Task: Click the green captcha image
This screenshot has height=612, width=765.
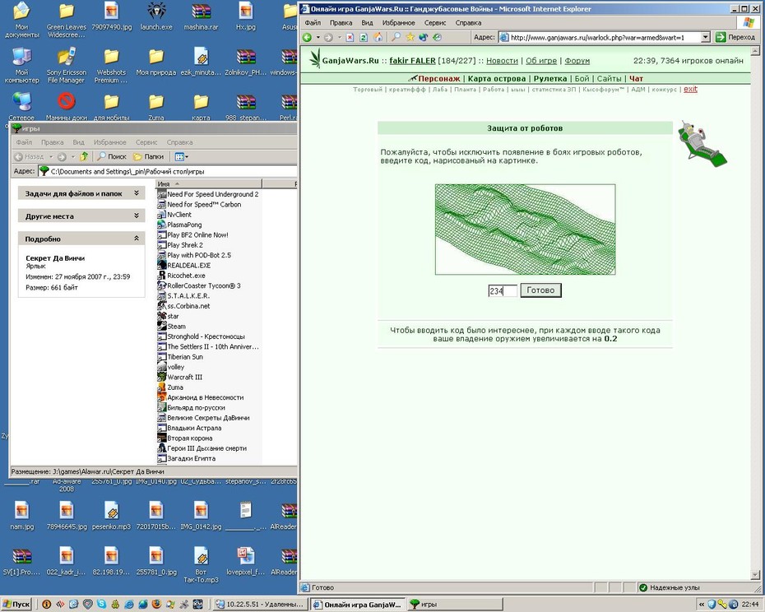Action: (525, 229)
